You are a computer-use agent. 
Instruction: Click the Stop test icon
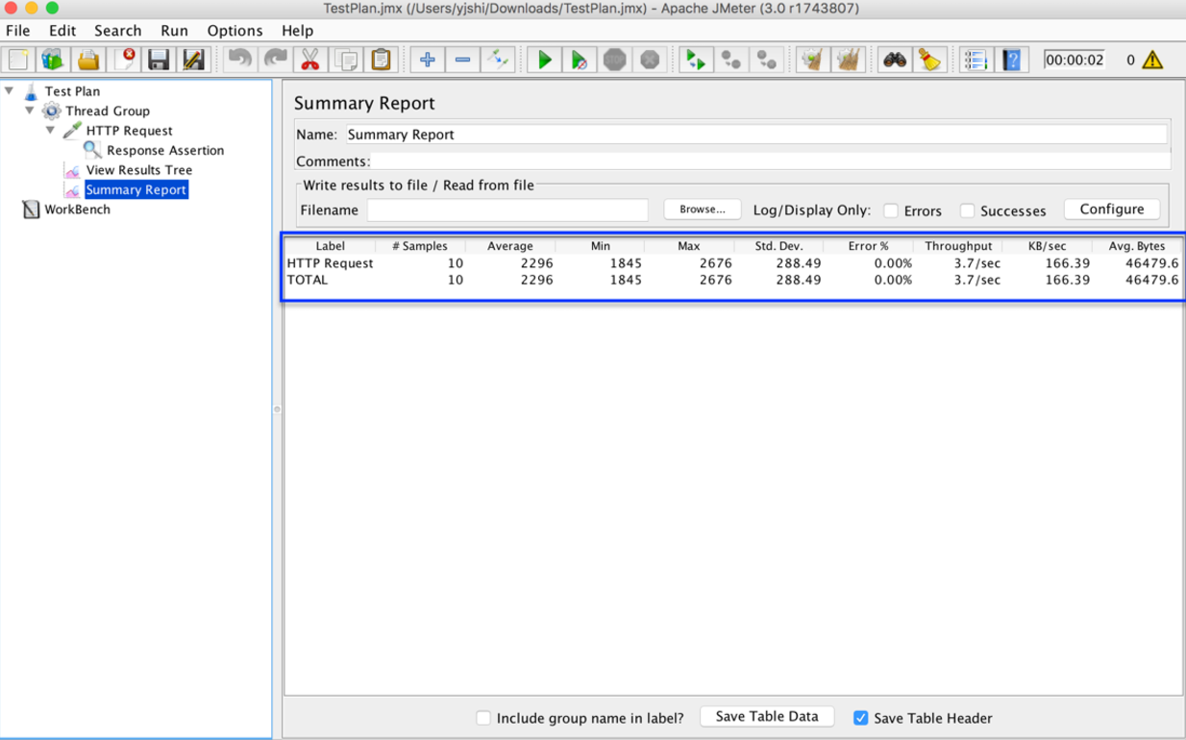(615, 60)
